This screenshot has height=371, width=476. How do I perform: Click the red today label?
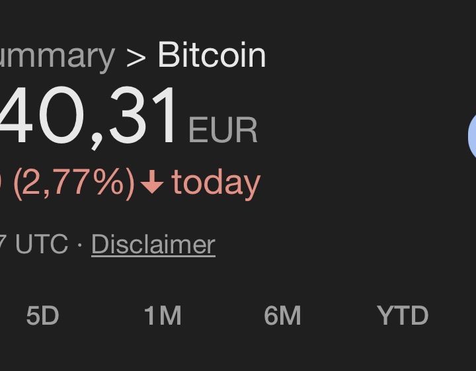(216, 183)
